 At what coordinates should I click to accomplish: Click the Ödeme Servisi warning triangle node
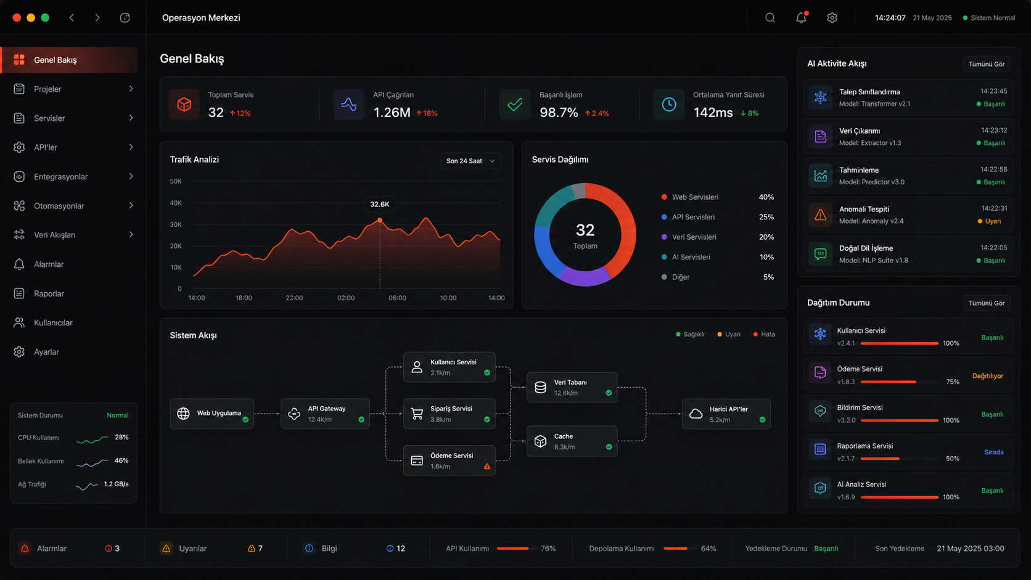[x=487, y=467]
